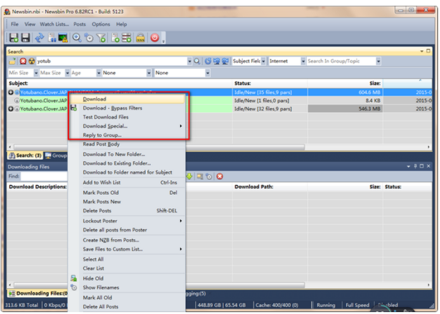Click the search text field containing yotub
The image size is (440, 314).
coord(112,62)
